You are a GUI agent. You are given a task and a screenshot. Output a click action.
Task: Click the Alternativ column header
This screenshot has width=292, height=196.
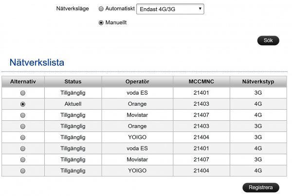[23, 82]
